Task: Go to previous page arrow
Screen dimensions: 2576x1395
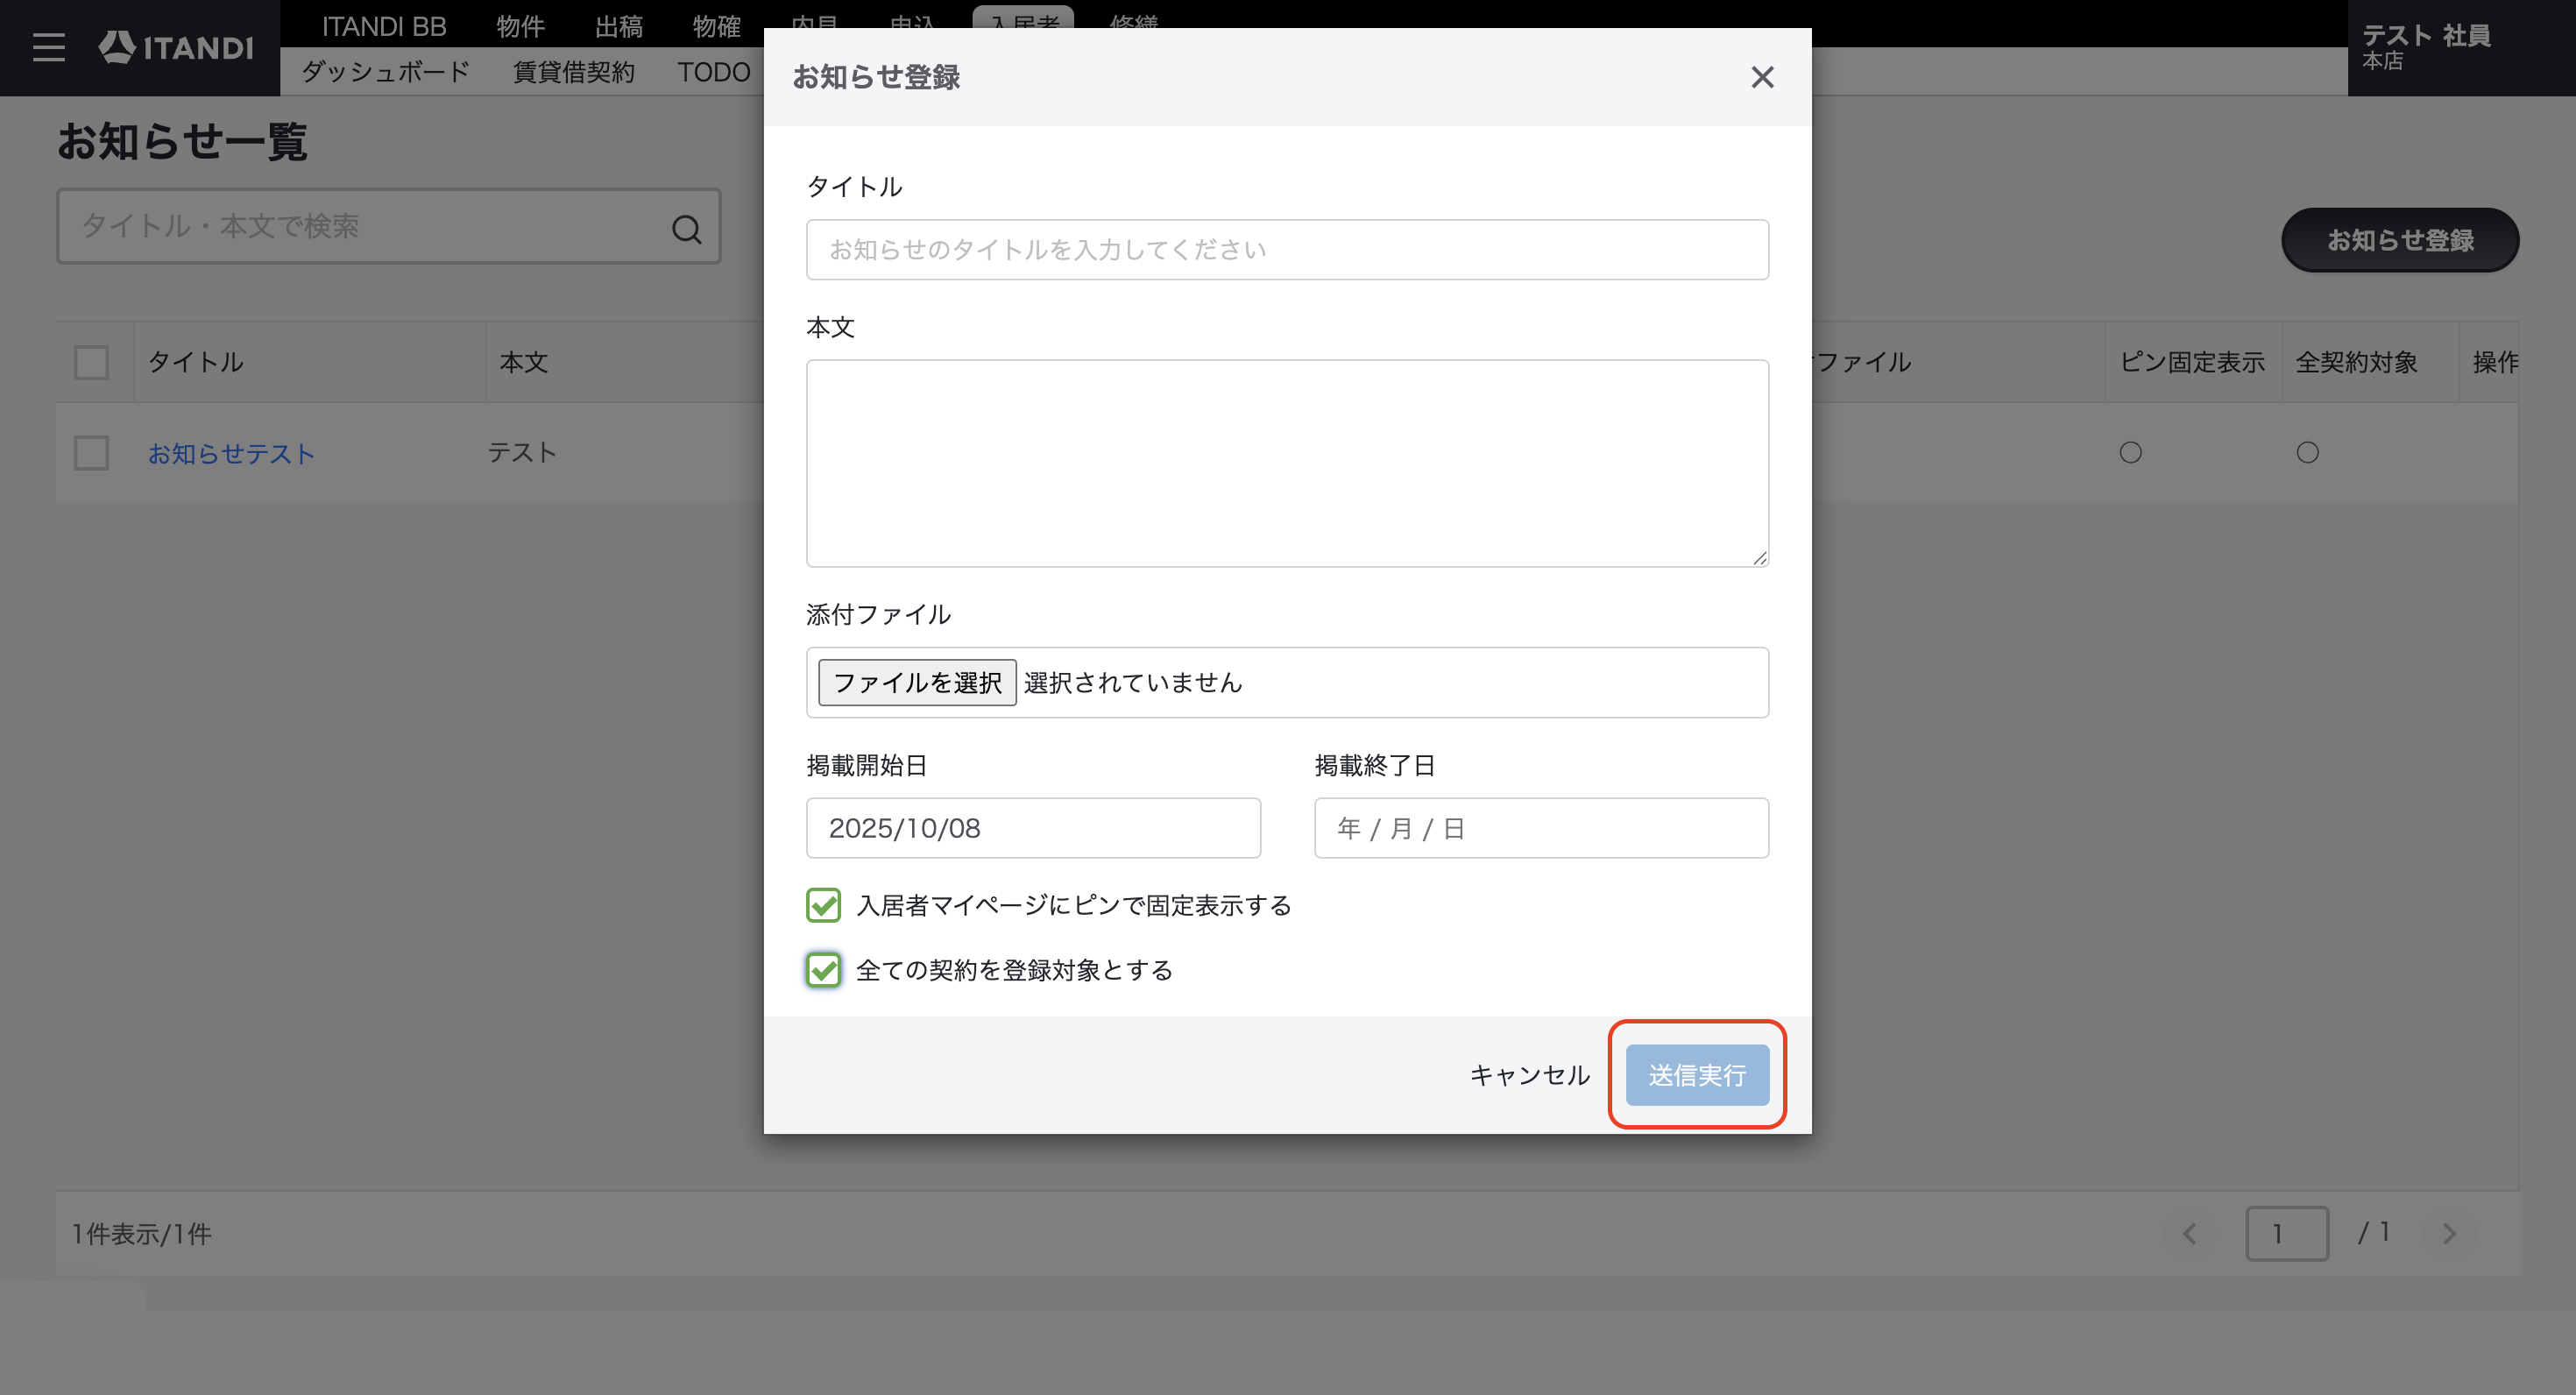Action: coord(2190,1233)
